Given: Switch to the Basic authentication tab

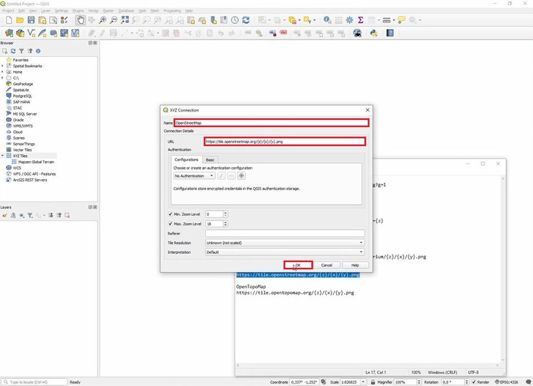Looking at the screenshot, I should [x=210, y=160].
